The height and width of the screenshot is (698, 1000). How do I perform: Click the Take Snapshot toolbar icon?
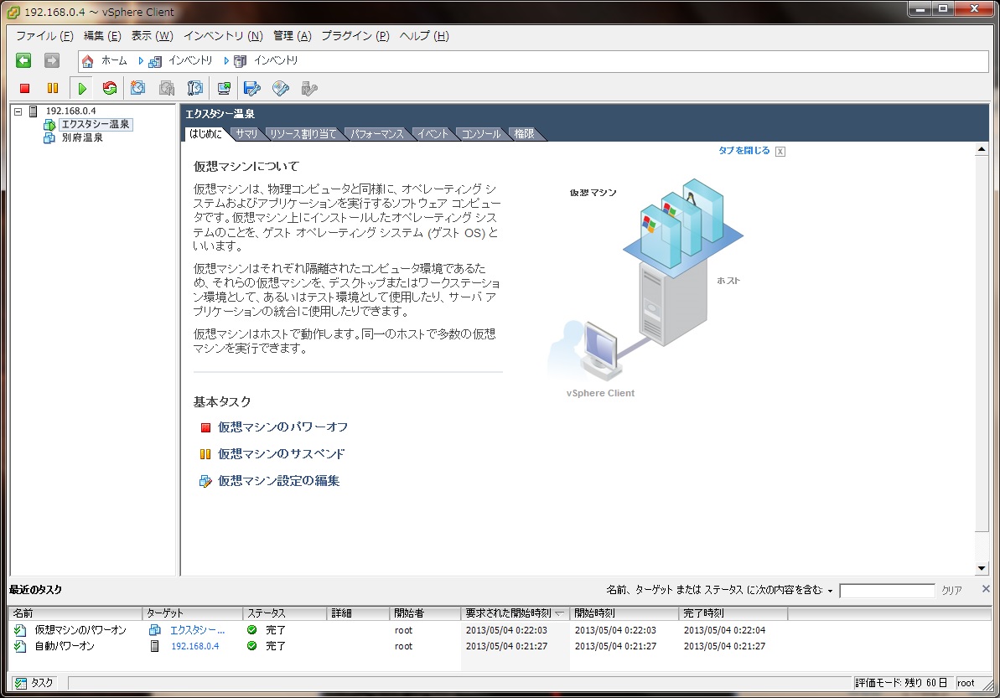pyautogui.click(x=137, y=88)
